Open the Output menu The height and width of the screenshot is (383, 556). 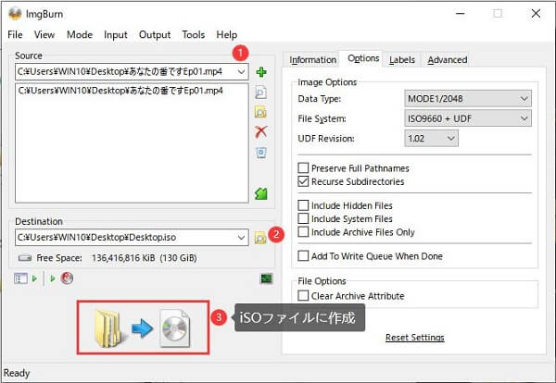click(155, 34)
